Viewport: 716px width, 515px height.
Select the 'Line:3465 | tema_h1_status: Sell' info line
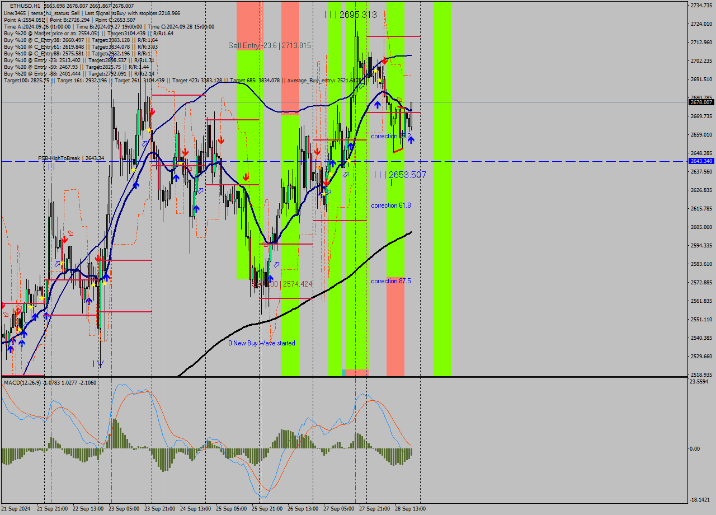coord(92,13)
